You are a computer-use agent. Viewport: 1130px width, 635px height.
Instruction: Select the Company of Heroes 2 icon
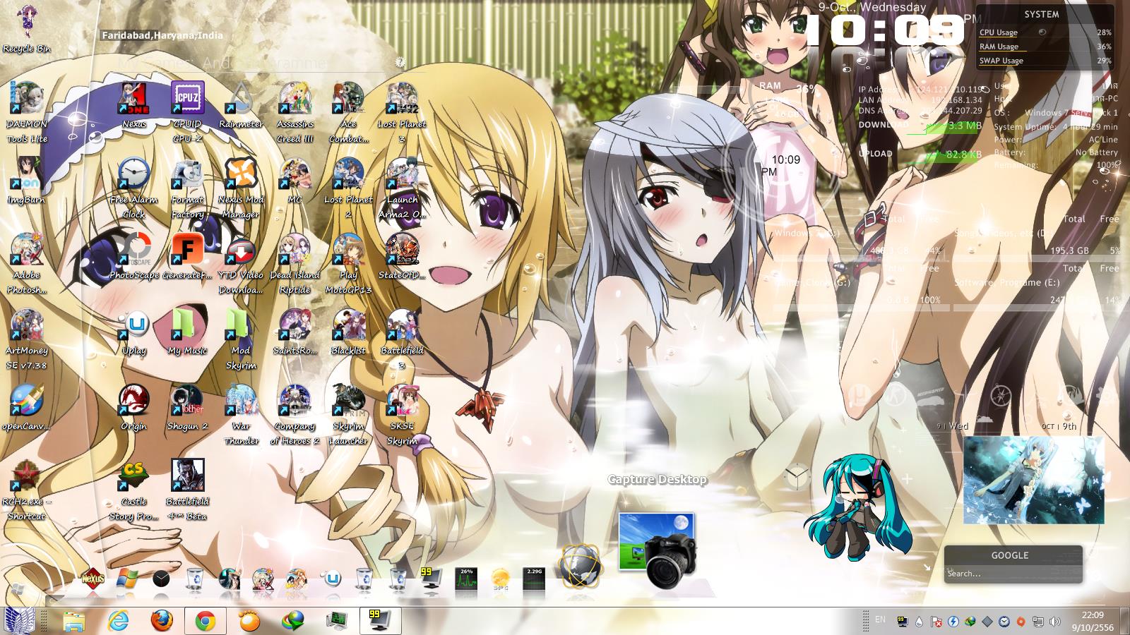pyautogui.click(x=295, y=415)
